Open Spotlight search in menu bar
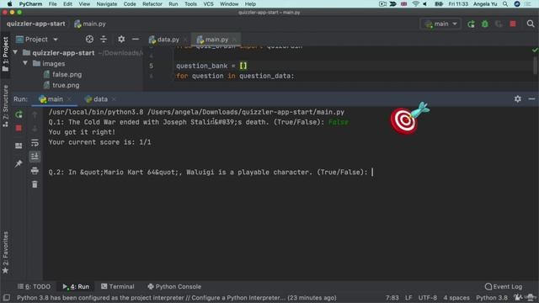Screen dimensions: 539x303 coord(505,4)
